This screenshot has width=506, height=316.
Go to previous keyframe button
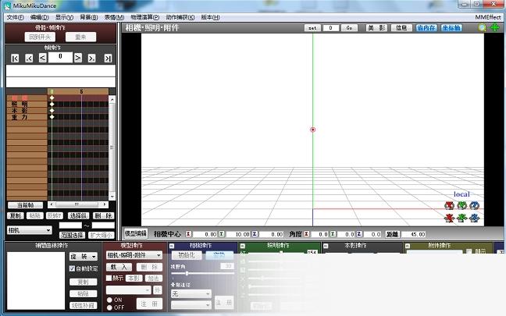click(x=29, y=58)
